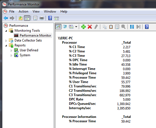Open Performance Monitor help icon in graph toolbar
Screen dimensions: 156x128
147,27
